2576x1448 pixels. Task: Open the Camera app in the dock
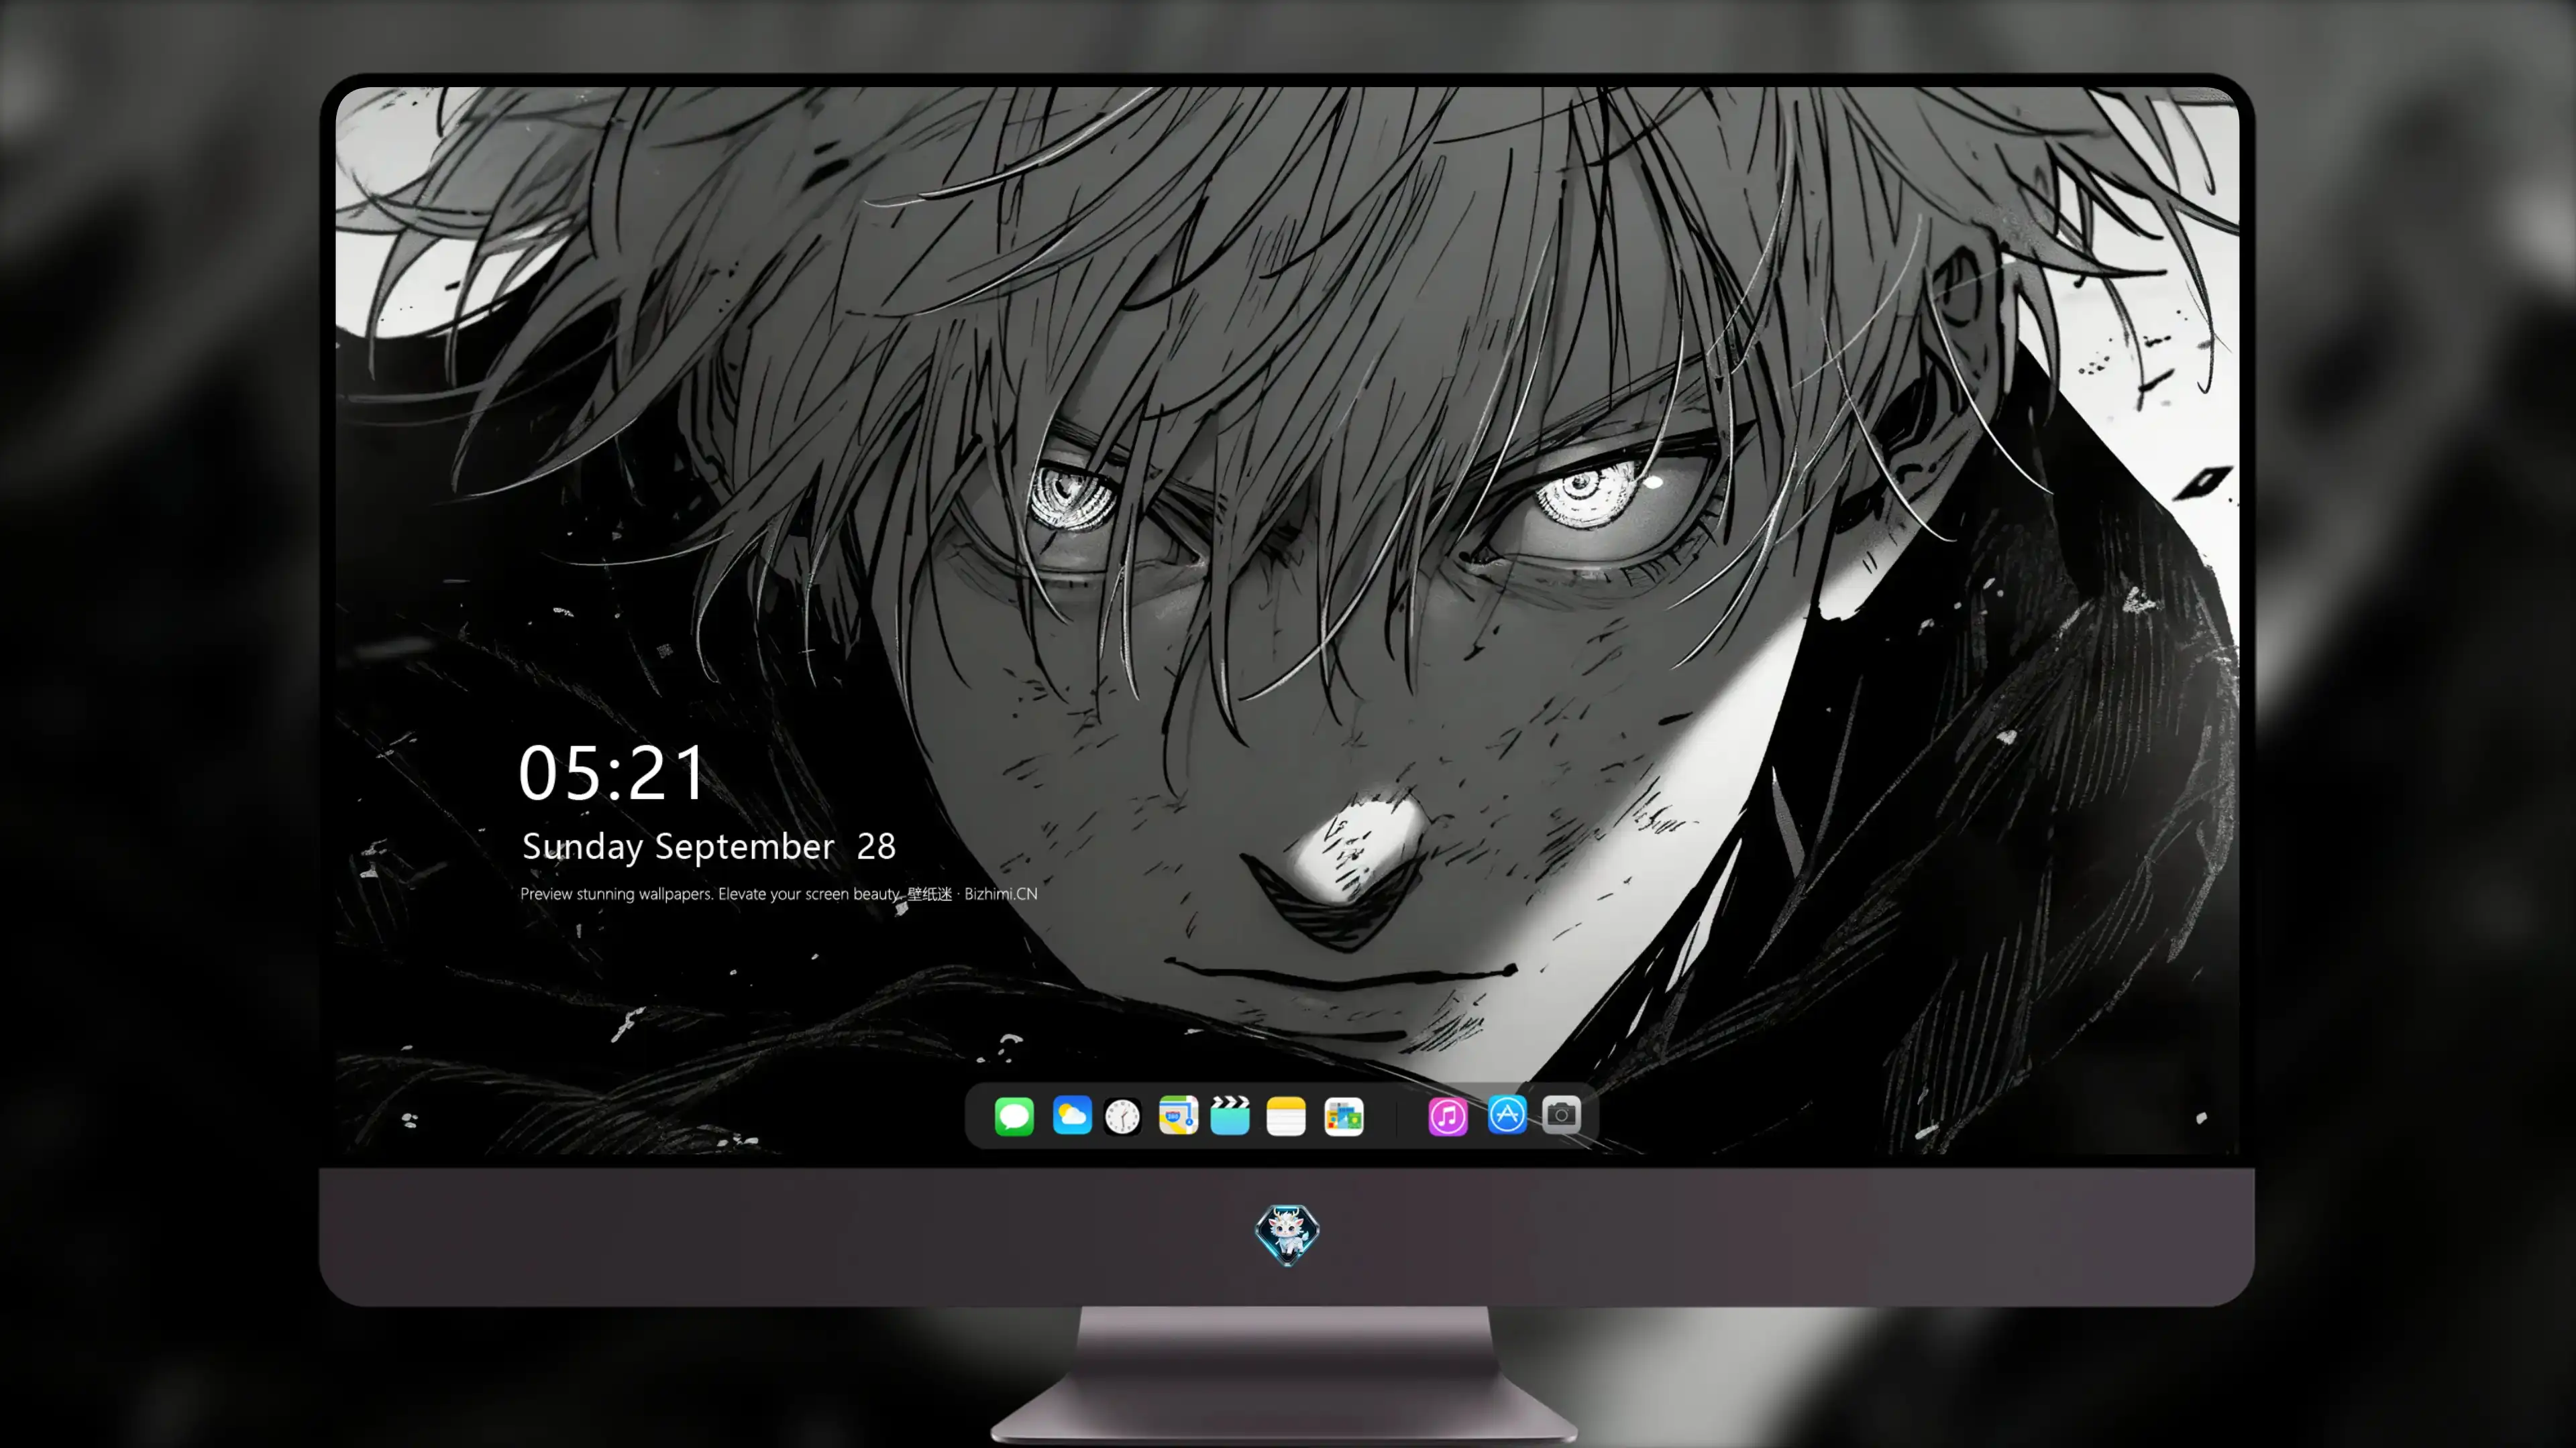click(x=1561, y=1115)
